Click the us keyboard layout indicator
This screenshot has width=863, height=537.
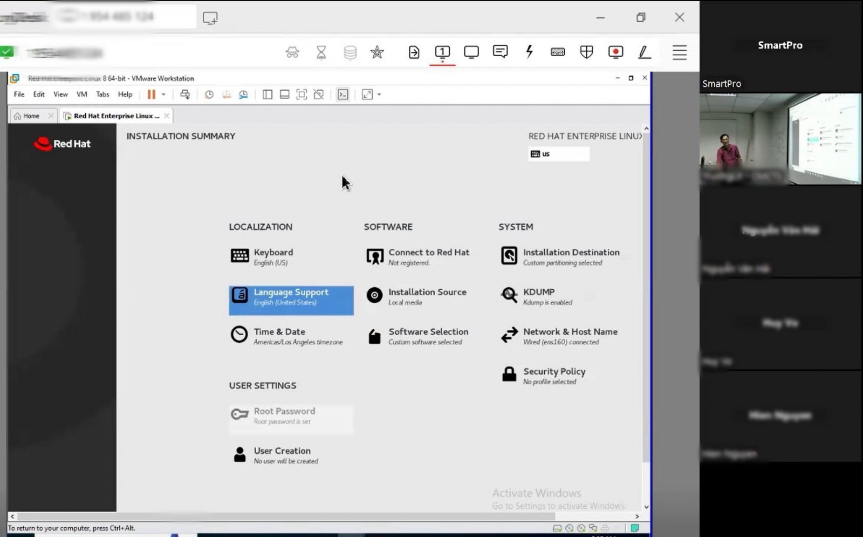pyautogui.click(x=559, y=154)
